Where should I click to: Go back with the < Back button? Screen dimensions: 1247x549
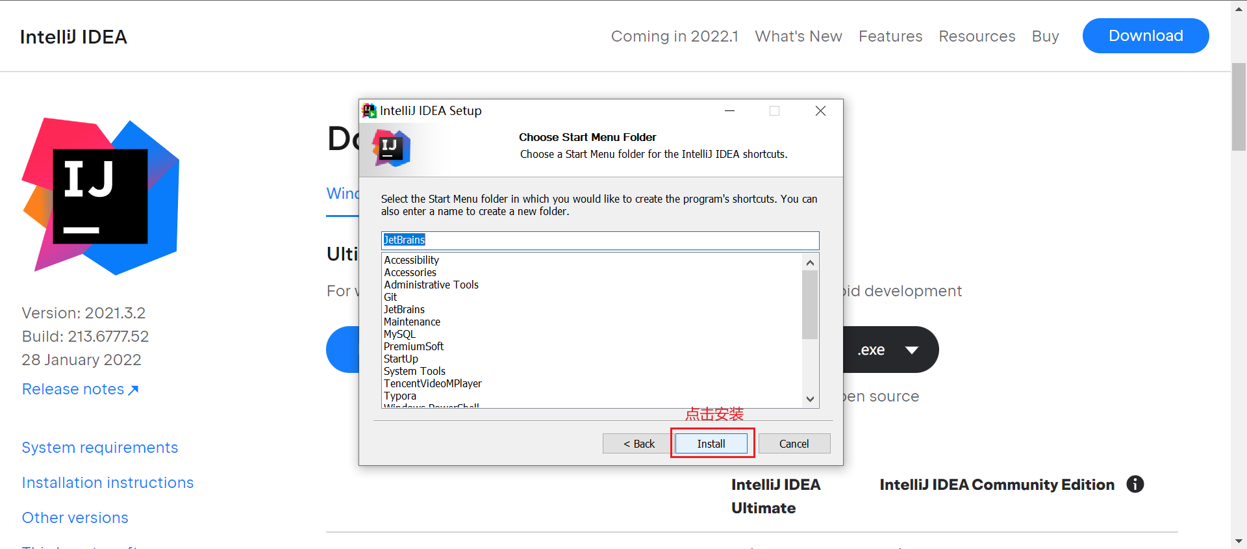point(638,443)
